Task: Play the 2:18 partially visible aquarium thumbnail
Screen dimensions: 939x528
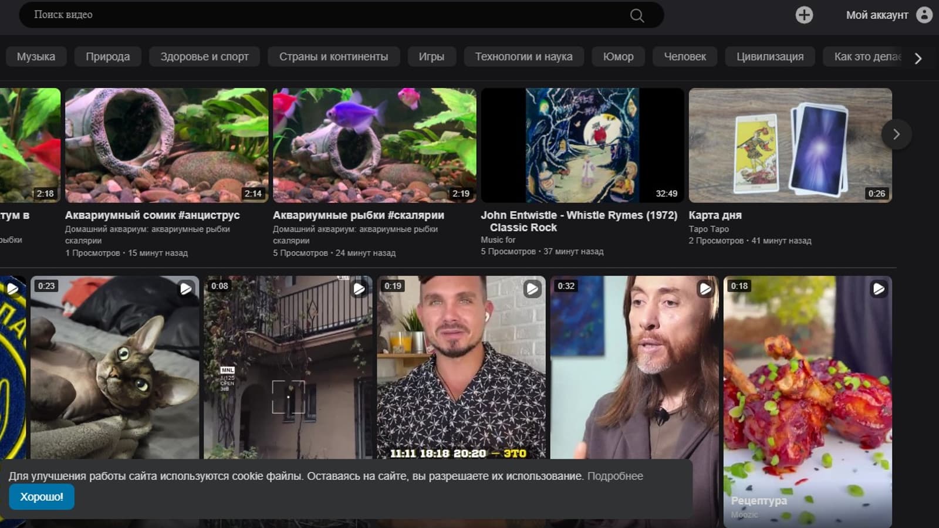Action: (30, 145)
